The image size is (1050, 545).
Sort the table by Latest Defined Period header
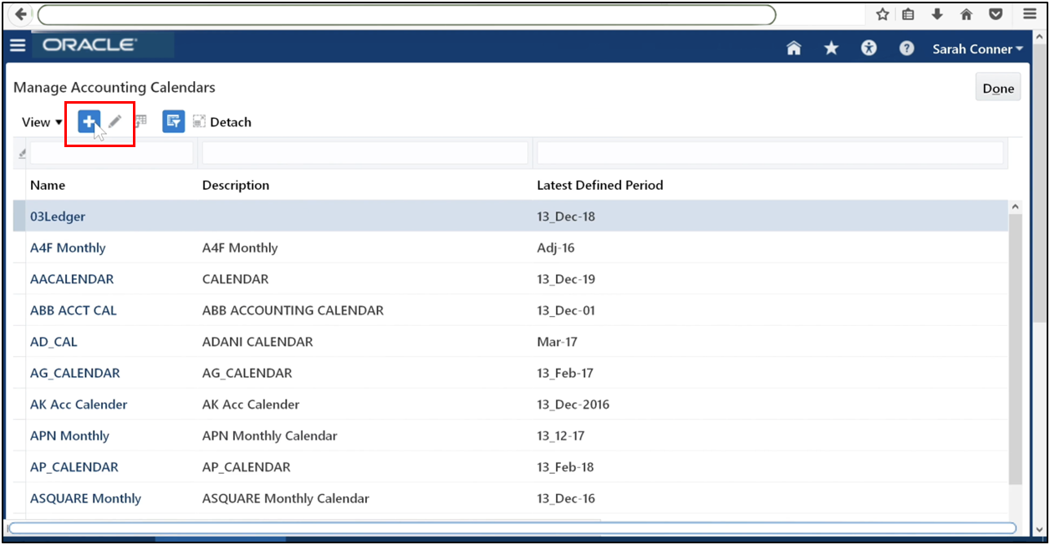[x=599, y=185]
